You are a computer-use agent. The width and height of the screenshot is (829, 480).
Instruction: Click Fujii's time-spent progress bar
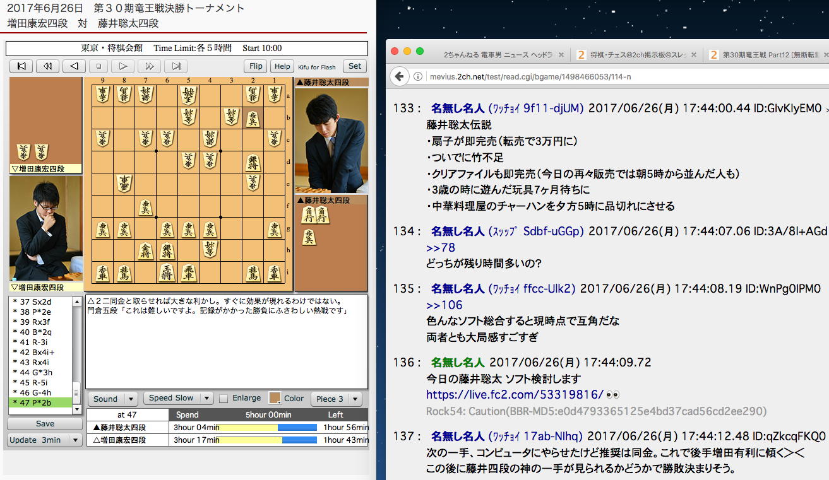[x=266, y=428]
